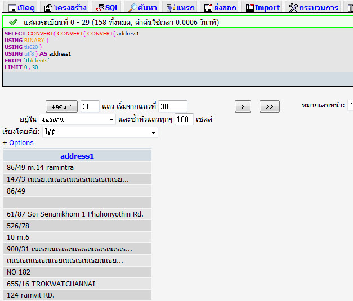Click the Browse tab table icon
This screenshot has height=301, width=353.
point(12,8)
